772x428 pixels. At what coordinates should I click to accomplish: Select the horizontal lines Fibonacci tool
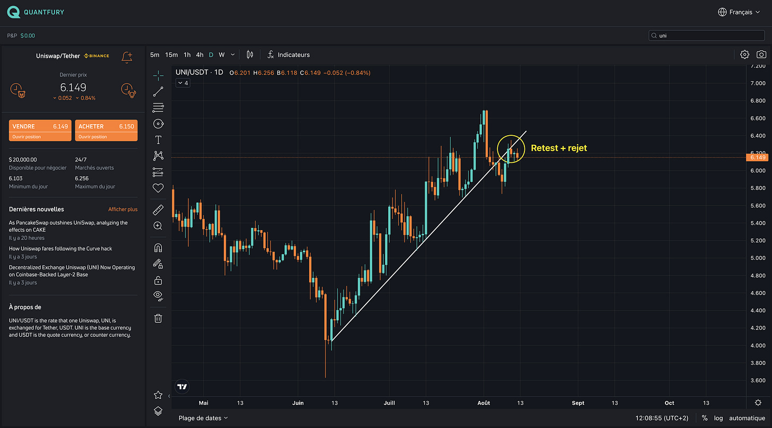click(x=158, y=108)
